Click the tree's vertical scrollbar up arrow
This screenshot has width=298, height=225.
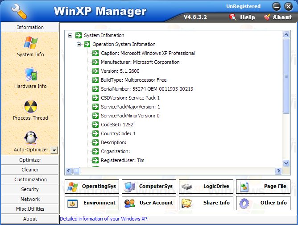[286, 35]
